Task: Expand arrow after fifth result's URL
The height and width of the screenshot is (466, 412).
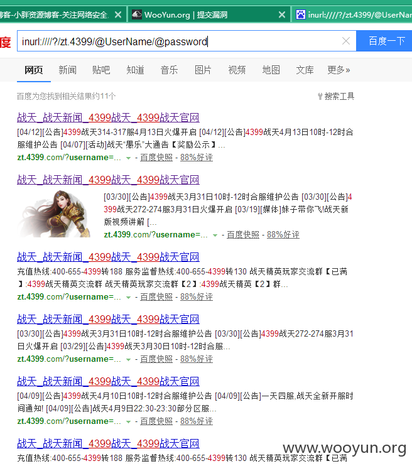Action: point(128,421)
